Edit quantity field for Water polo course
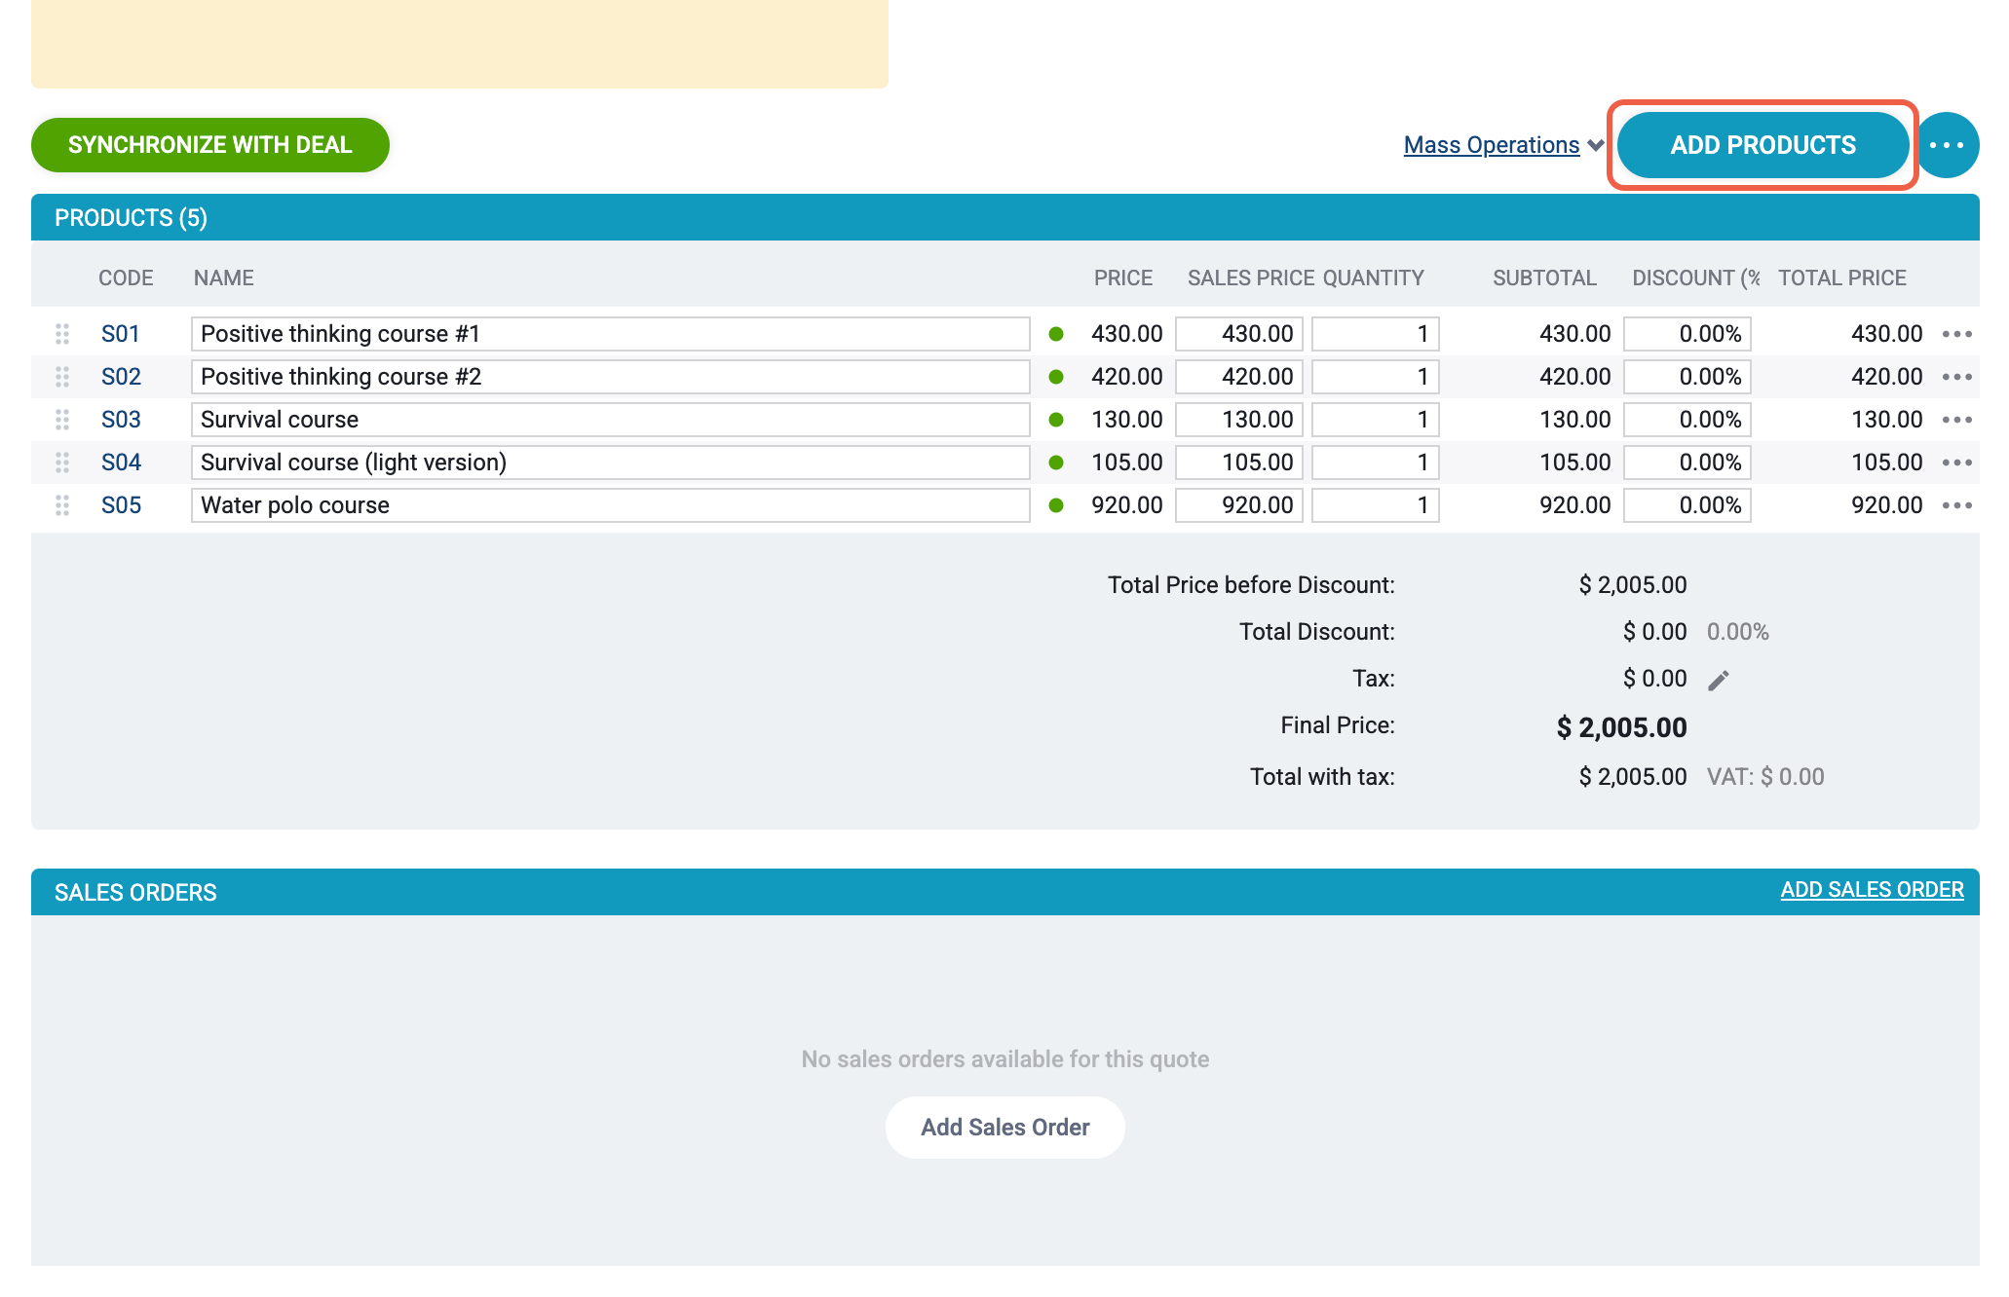The height and width of the screenshot is (1297, 2009). tap(1375, 505)
